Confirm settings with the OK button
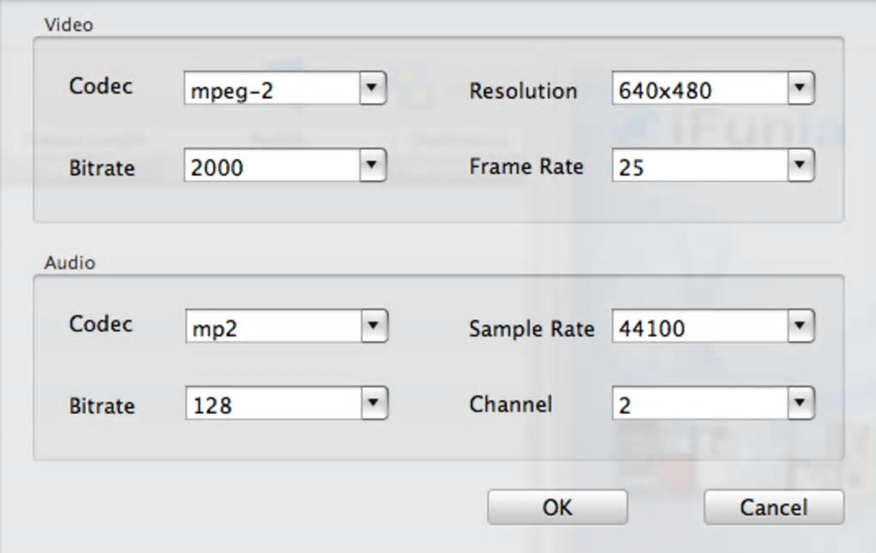 coord(557,507)
